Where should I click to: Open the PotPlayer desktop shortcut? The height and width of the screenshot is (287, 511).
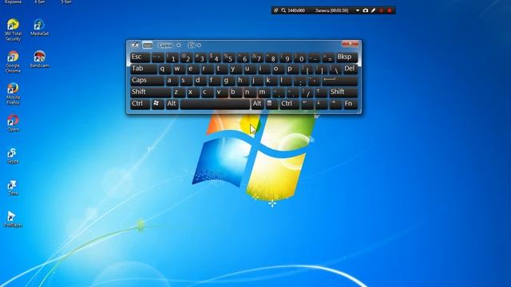pyautogui.click(x=13, y=219)
